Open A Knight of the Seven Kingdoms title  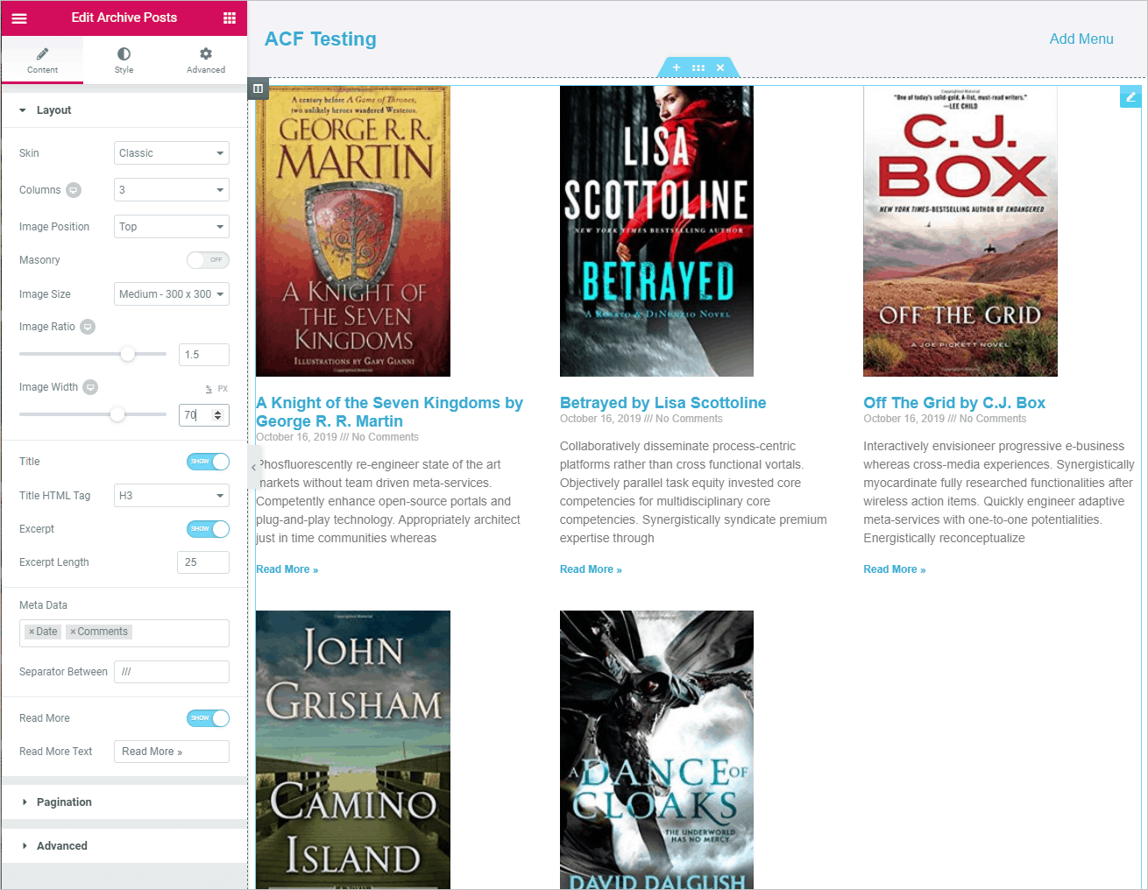[x=389, y=412]
